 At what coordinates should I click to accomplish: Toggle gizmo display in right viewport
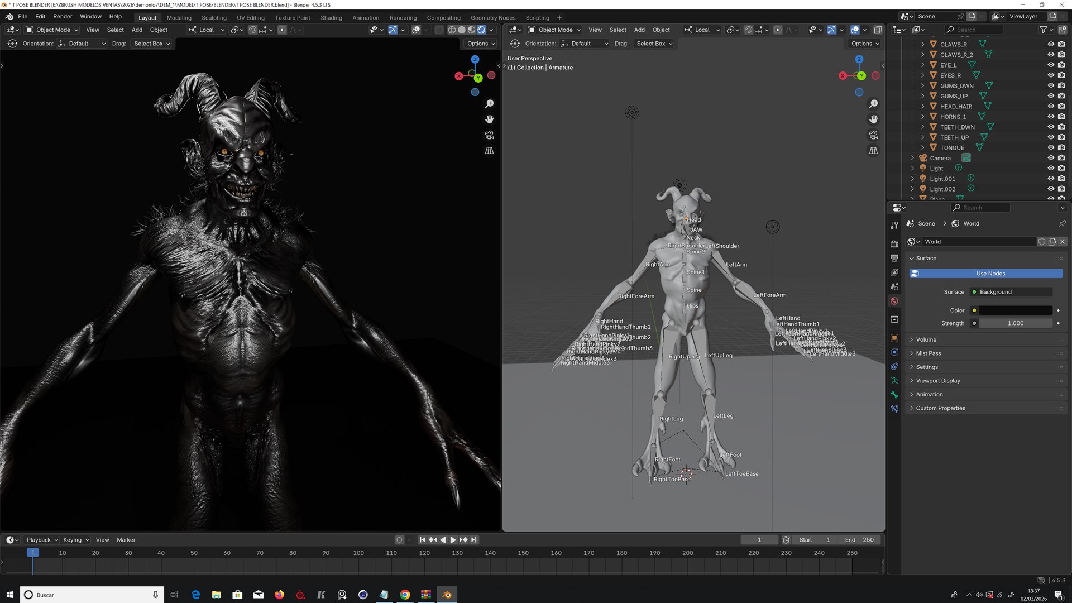point(832,30)
